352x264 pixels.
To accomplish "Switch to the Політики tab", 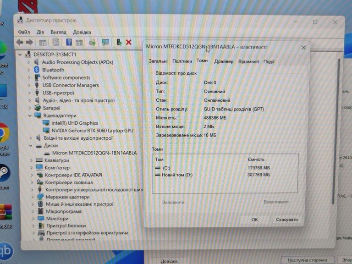I will tap(182, 61).
